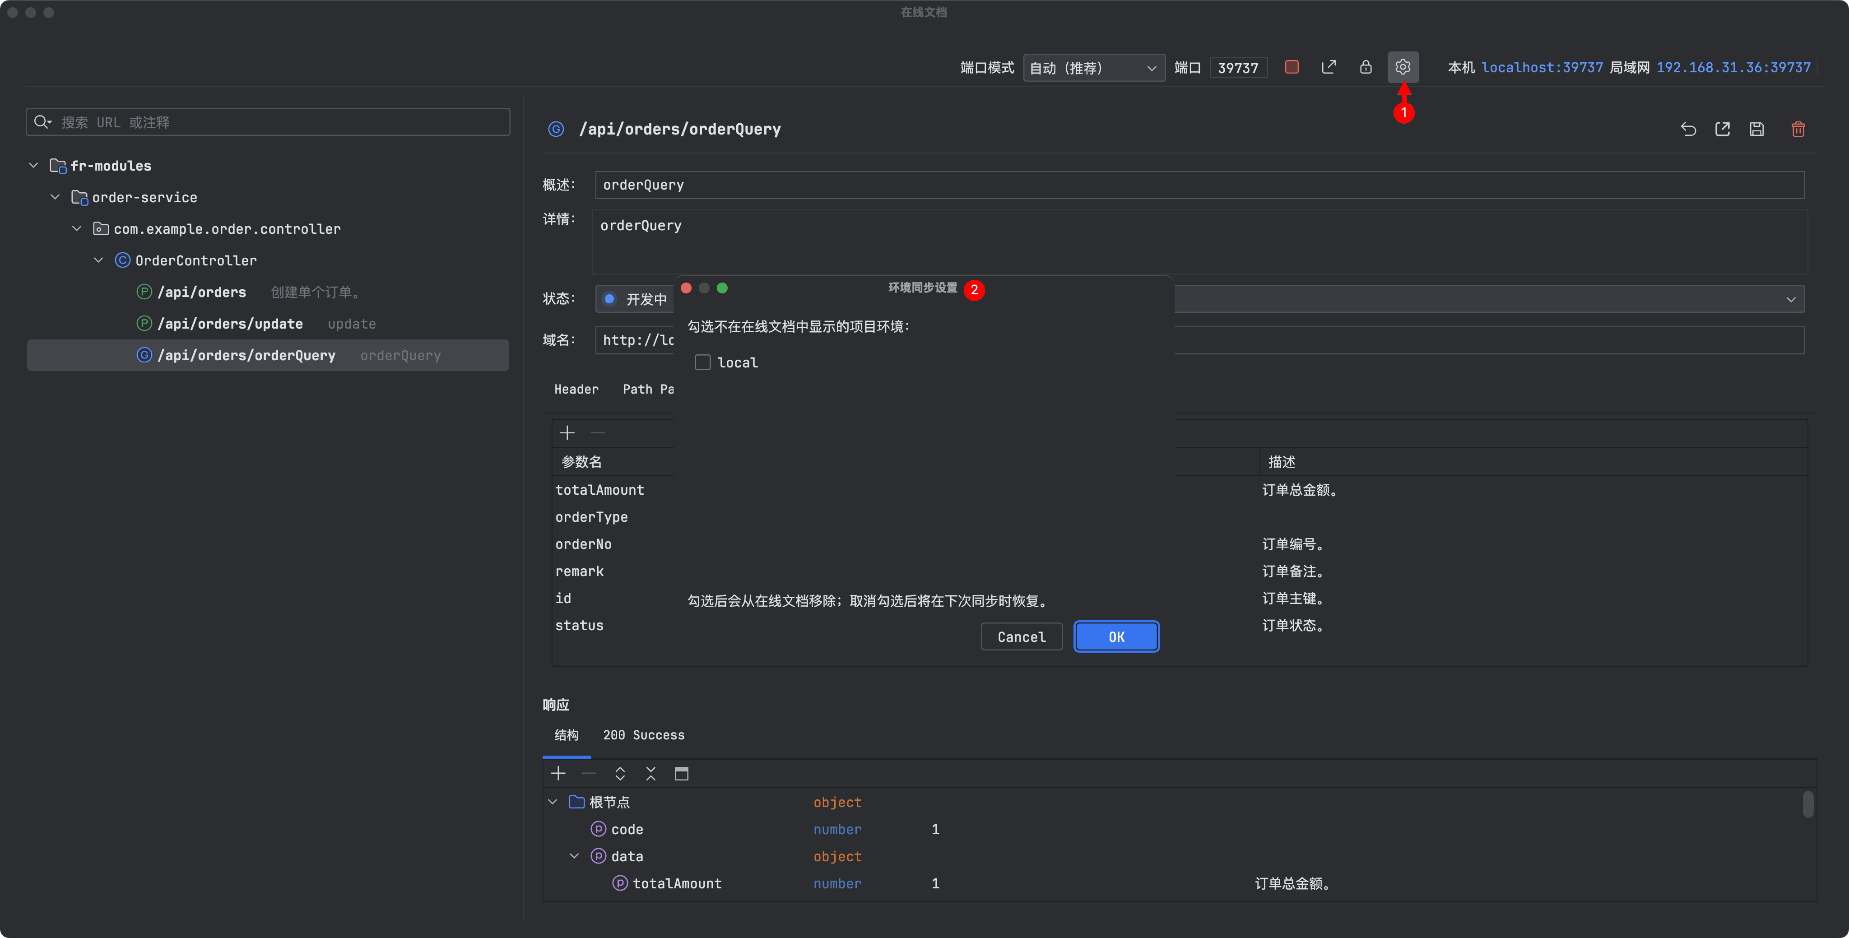
Task: Click plus icon in response structure toolbar
Action: tap(558, 774)
